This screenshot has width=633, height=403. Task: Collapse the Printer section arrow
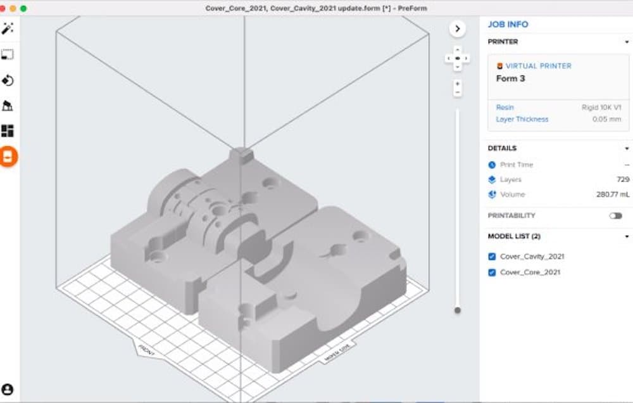(x=626, y=42)
